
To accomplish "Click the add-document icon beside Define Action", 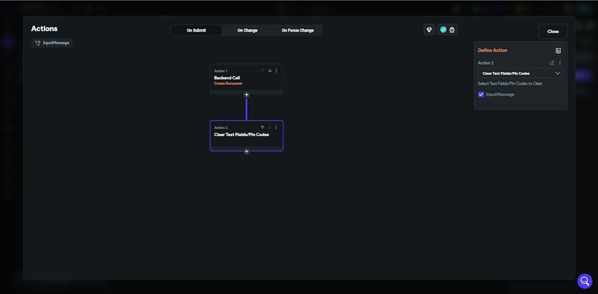I will (x=558, y=50).
